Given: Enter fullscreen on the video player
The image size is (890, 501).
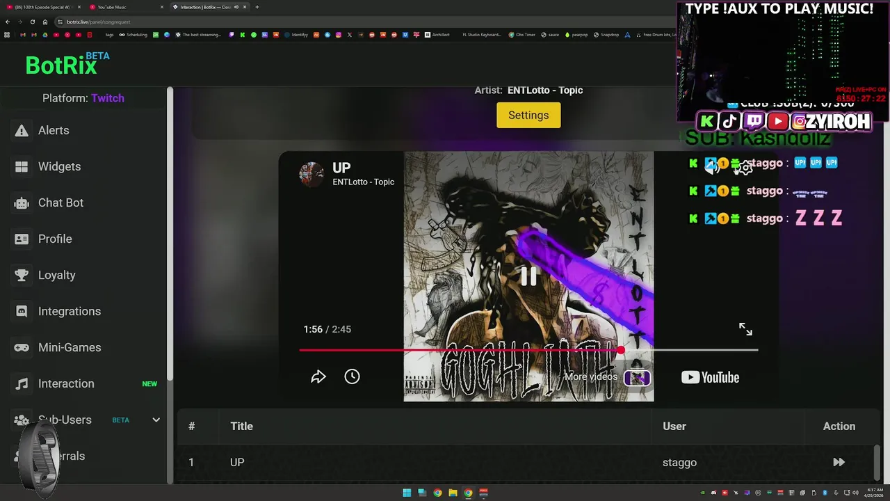Looking at the screenshot, I should pyautogui.click(x=745, y=329).
